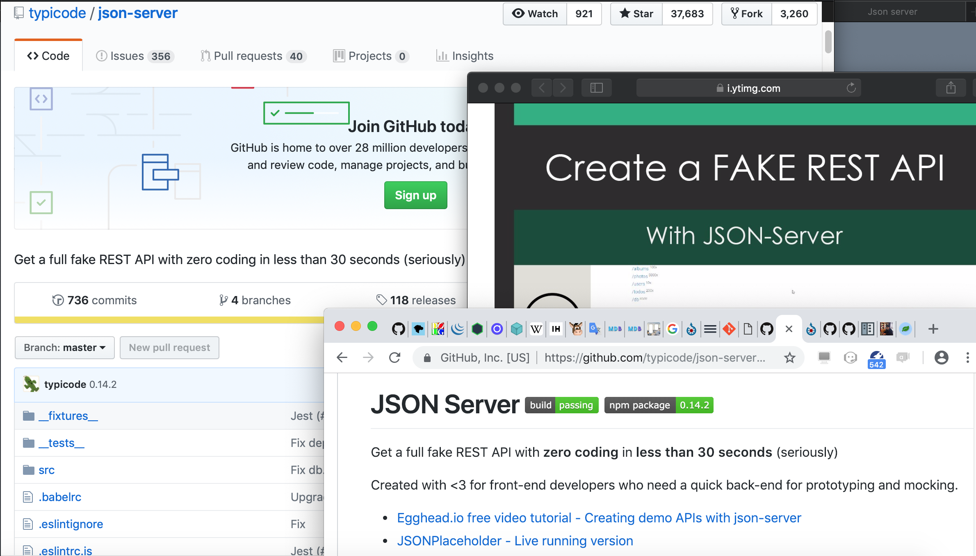Click the typicode commit author avatar
This screenshot has width=976, height=556.
tap(31, 384)
